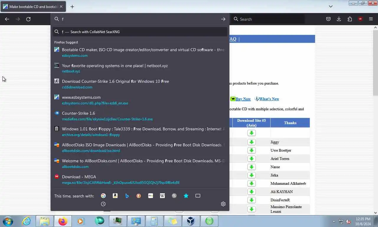
Task: Open VirtualBox from the taskbar
Action: point(191,221)
